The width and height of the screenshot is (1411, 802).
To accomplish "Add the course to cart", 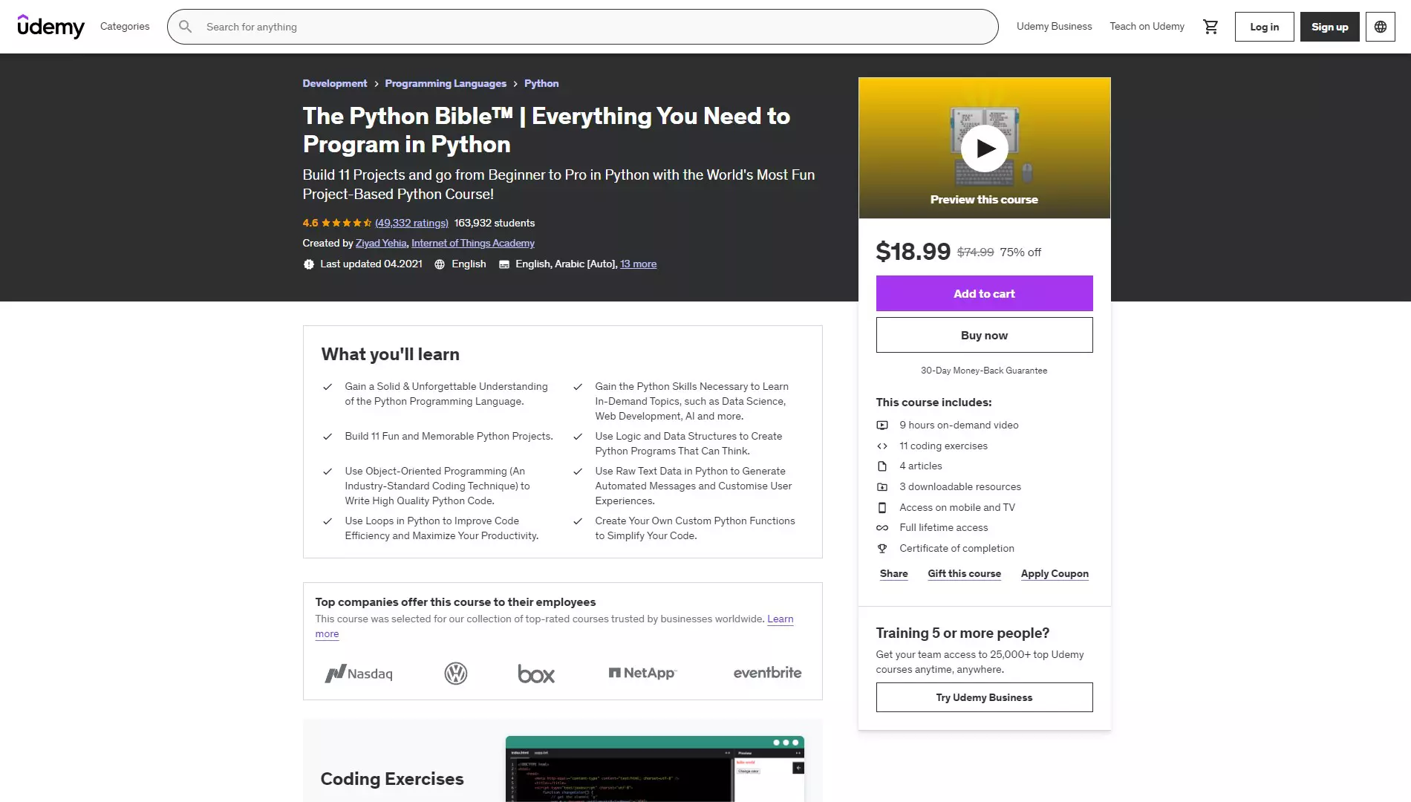I will pos(984,293).
